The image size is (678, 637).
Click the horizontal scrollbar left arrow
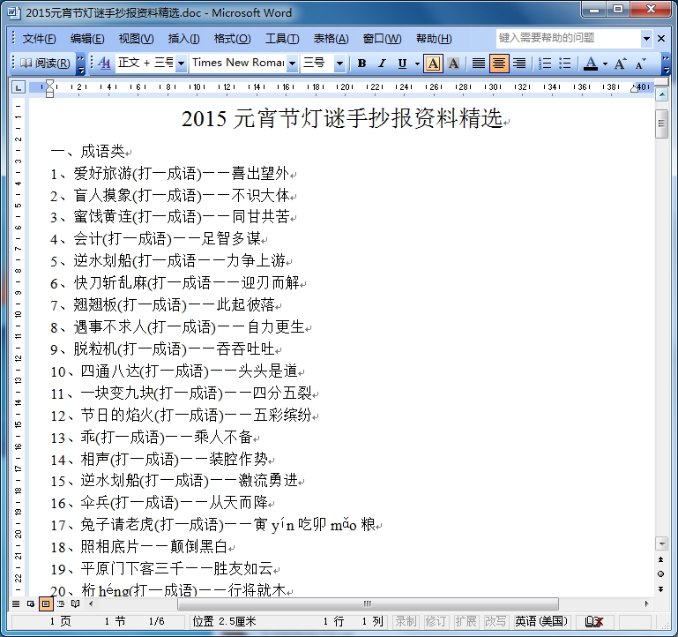point(91,603)
